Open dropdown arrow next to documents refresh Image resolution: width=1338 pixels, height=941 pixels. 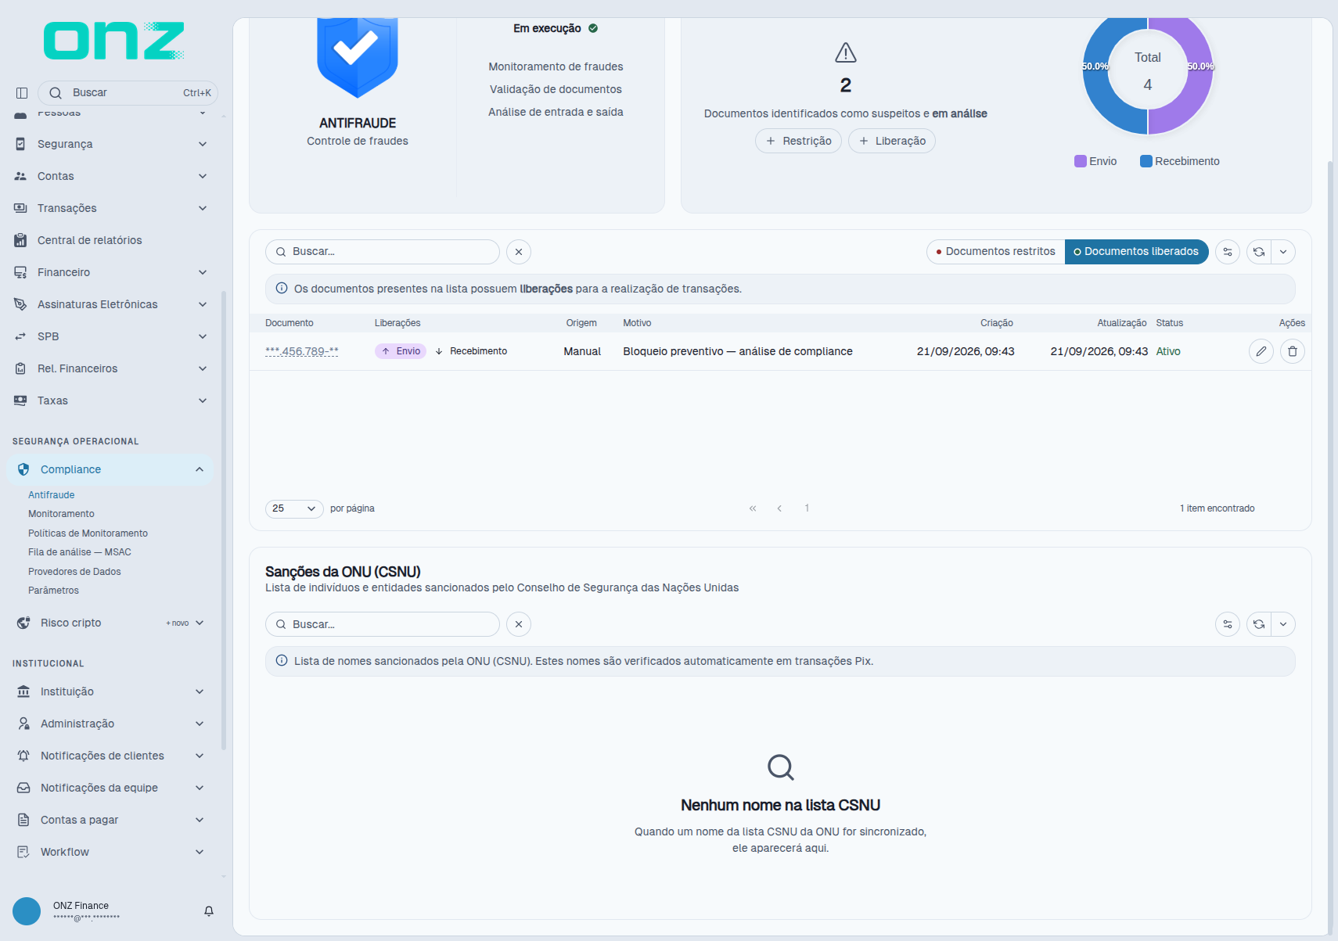click(x=1283, y=252)
